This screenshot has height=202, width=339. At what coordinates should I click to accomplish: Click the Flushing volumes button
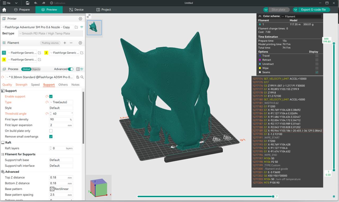point(50,43)
